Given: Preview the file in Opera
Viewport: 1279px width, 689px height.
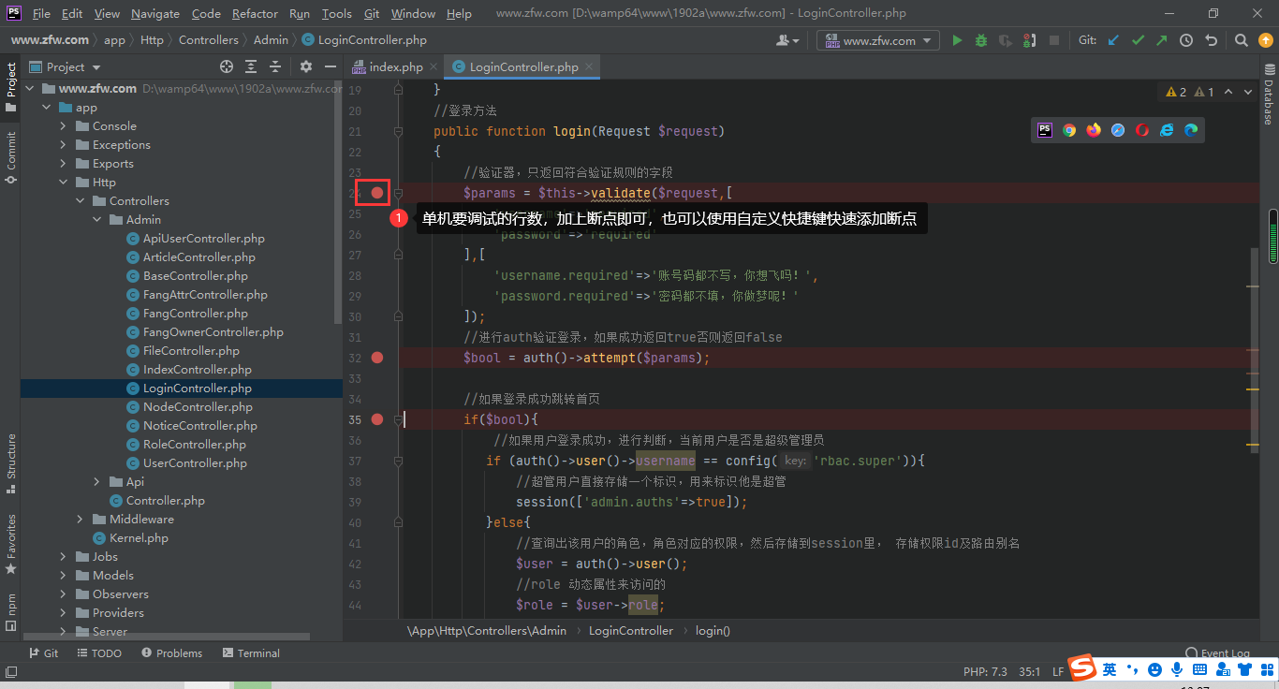Looking at the screenshot, I should 1142,130.
